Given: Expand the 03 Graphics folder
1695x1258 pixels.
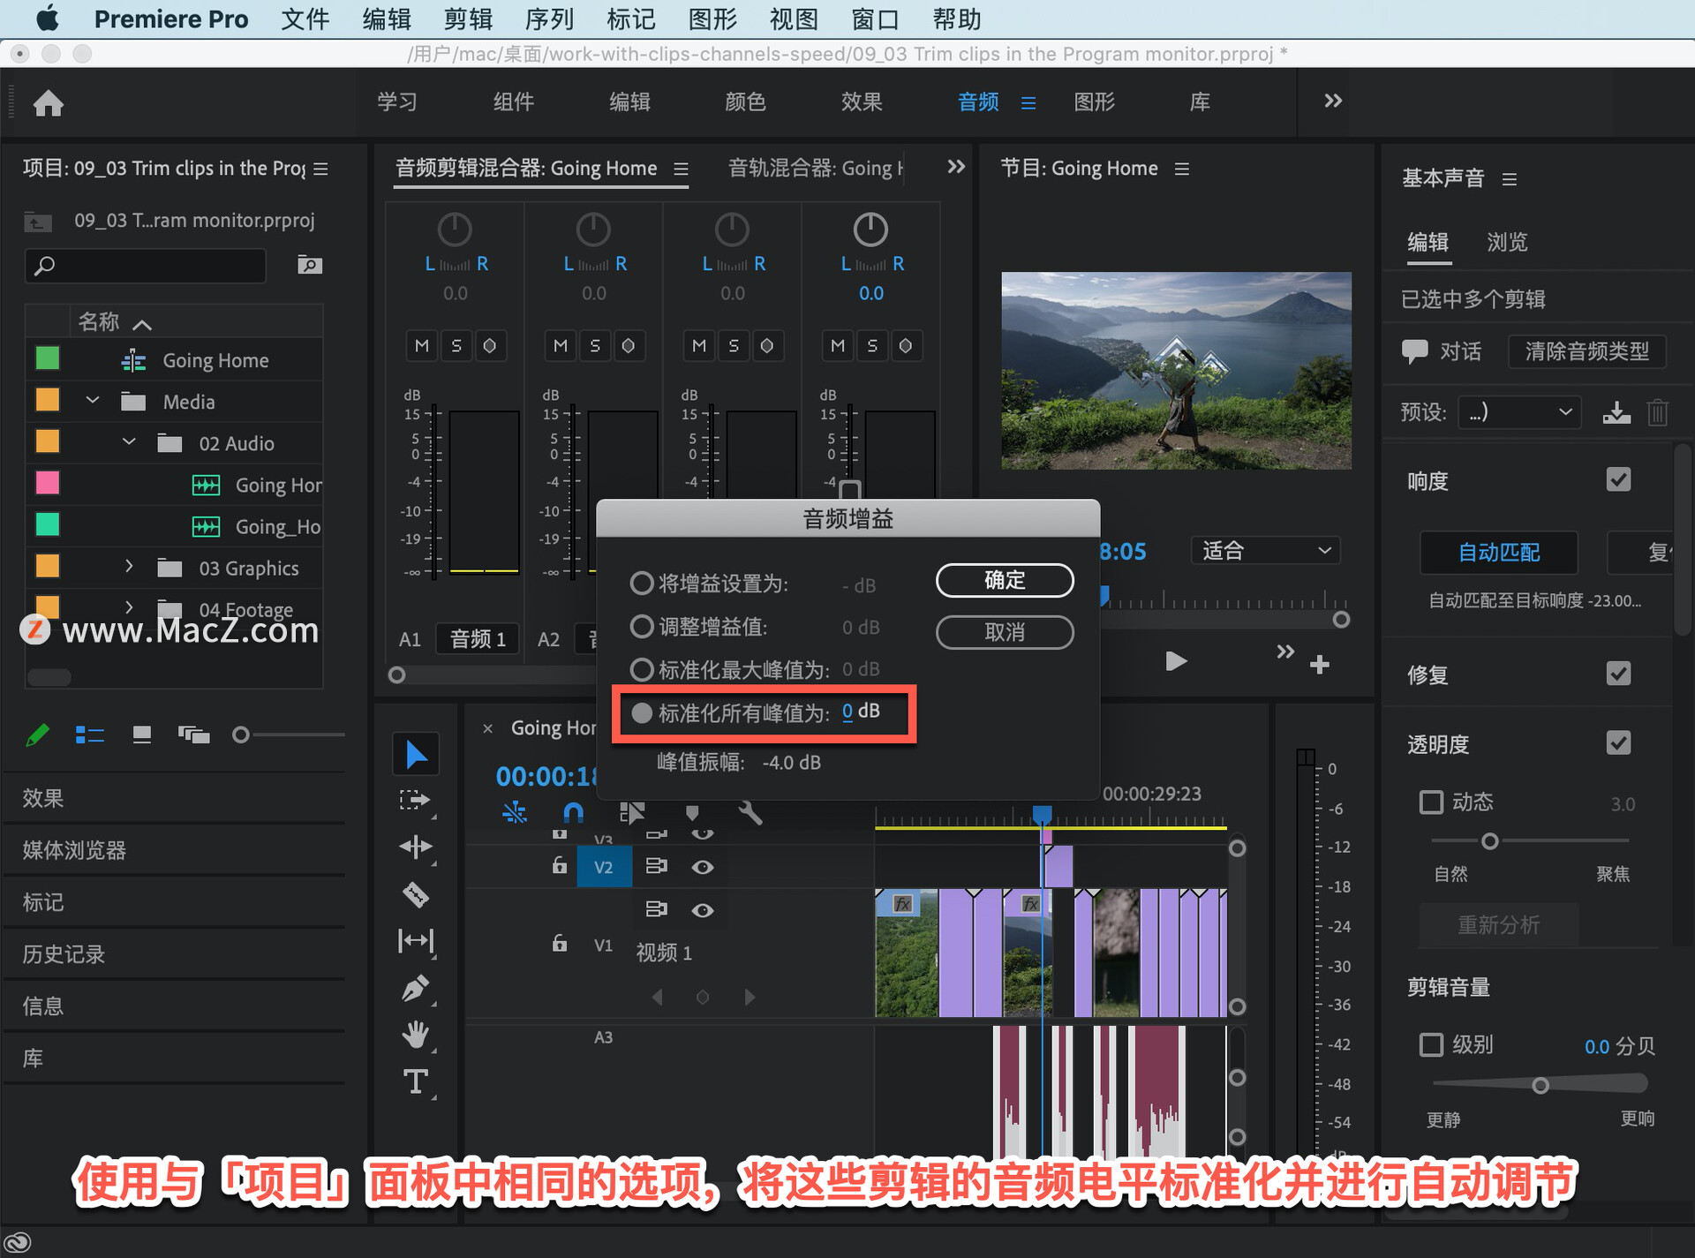Looking at the screenshot, I should tap(129, 567).
